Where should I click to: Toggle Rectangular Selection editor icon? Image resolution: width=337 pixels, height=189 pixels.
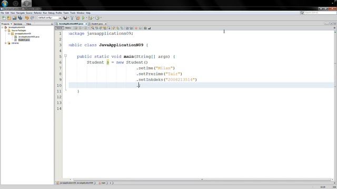(x=109, y=28)
